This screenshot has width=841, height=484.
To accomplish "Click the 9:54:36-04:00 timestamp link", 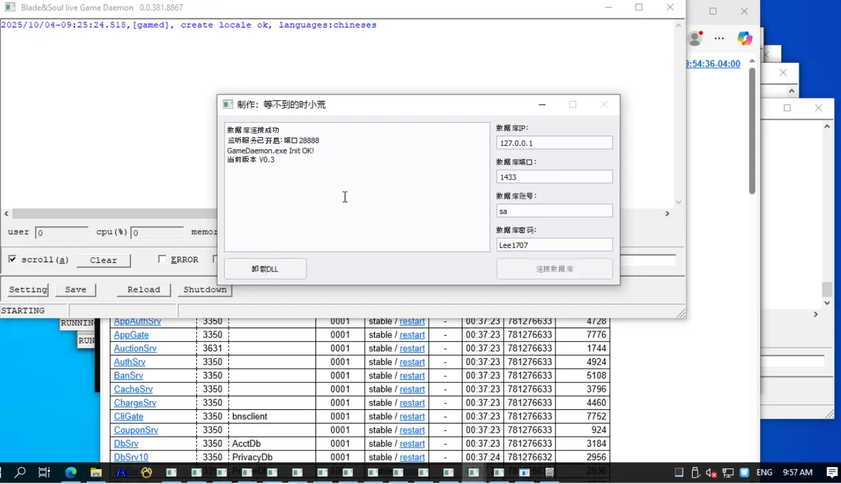I will tap(713, 64).
